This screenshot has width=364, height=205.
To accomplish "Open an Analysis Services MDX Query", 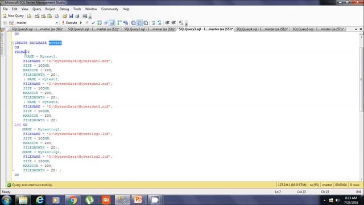I will (x=37, y=16).
